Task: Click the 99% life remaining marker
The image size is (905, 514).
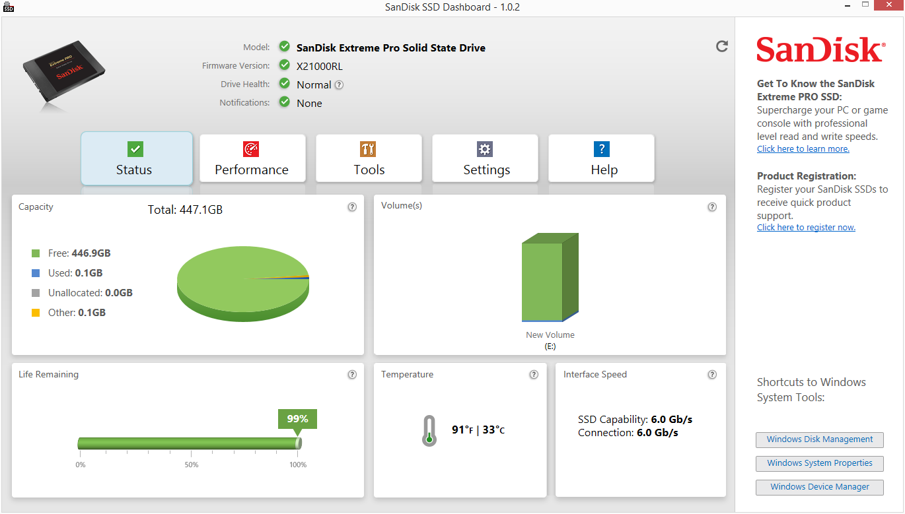Action: (297, 420)
